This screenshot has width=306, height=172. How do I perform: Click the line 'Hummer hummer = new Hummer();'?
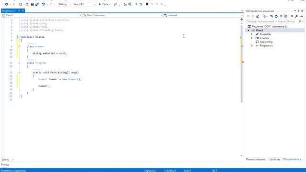[60, 79]
